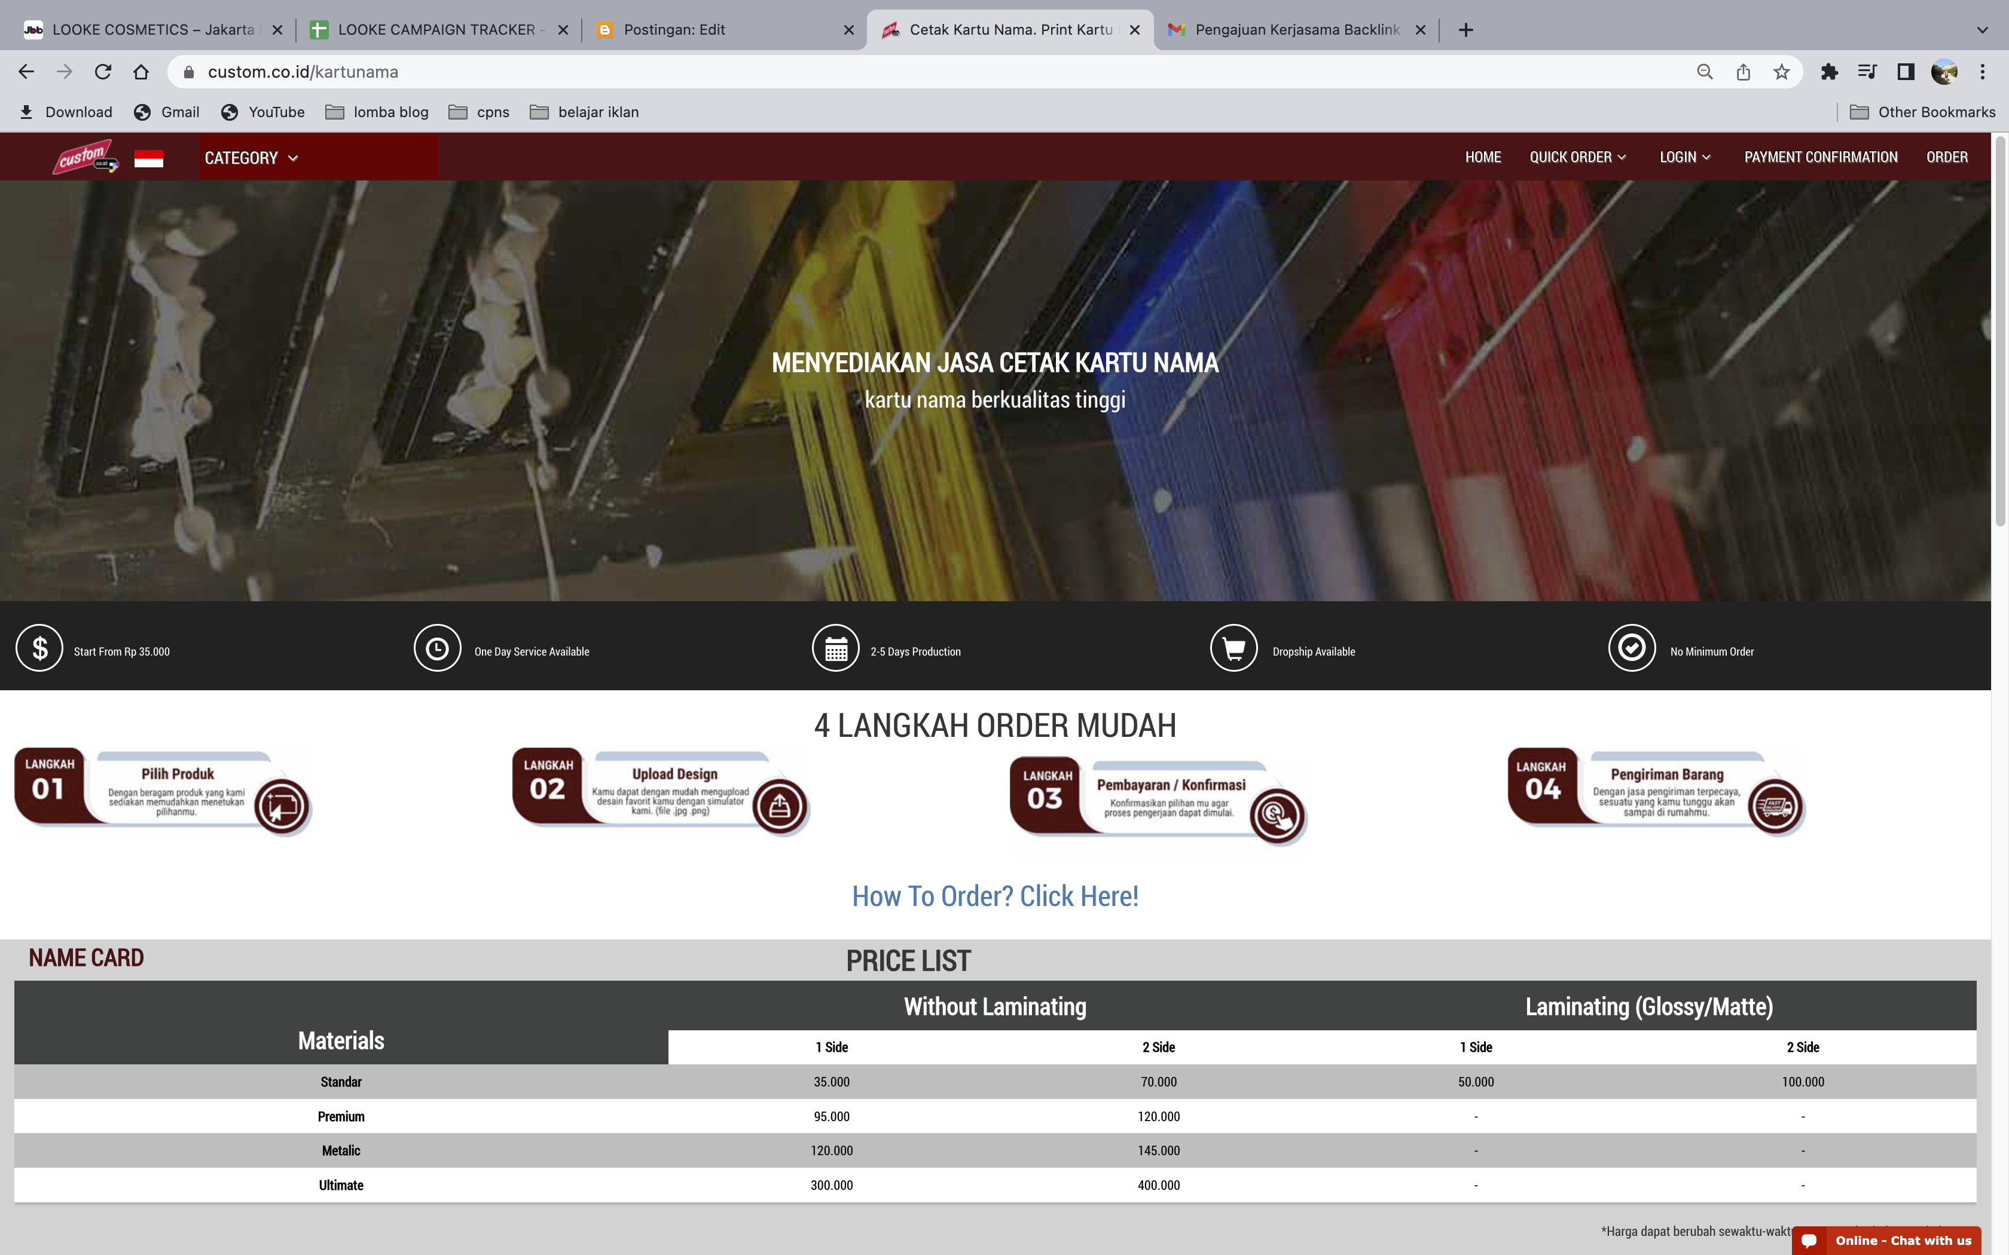Click the Indonesian flag language icon
2009x1255 pixels.
pyautogui.click(x=149, y=158)
